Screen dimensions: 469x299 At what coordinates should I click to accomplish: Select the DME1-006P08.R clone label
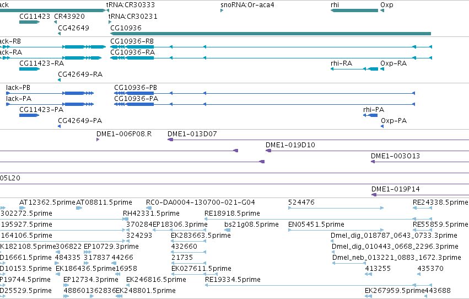click(x=124, y=134)
